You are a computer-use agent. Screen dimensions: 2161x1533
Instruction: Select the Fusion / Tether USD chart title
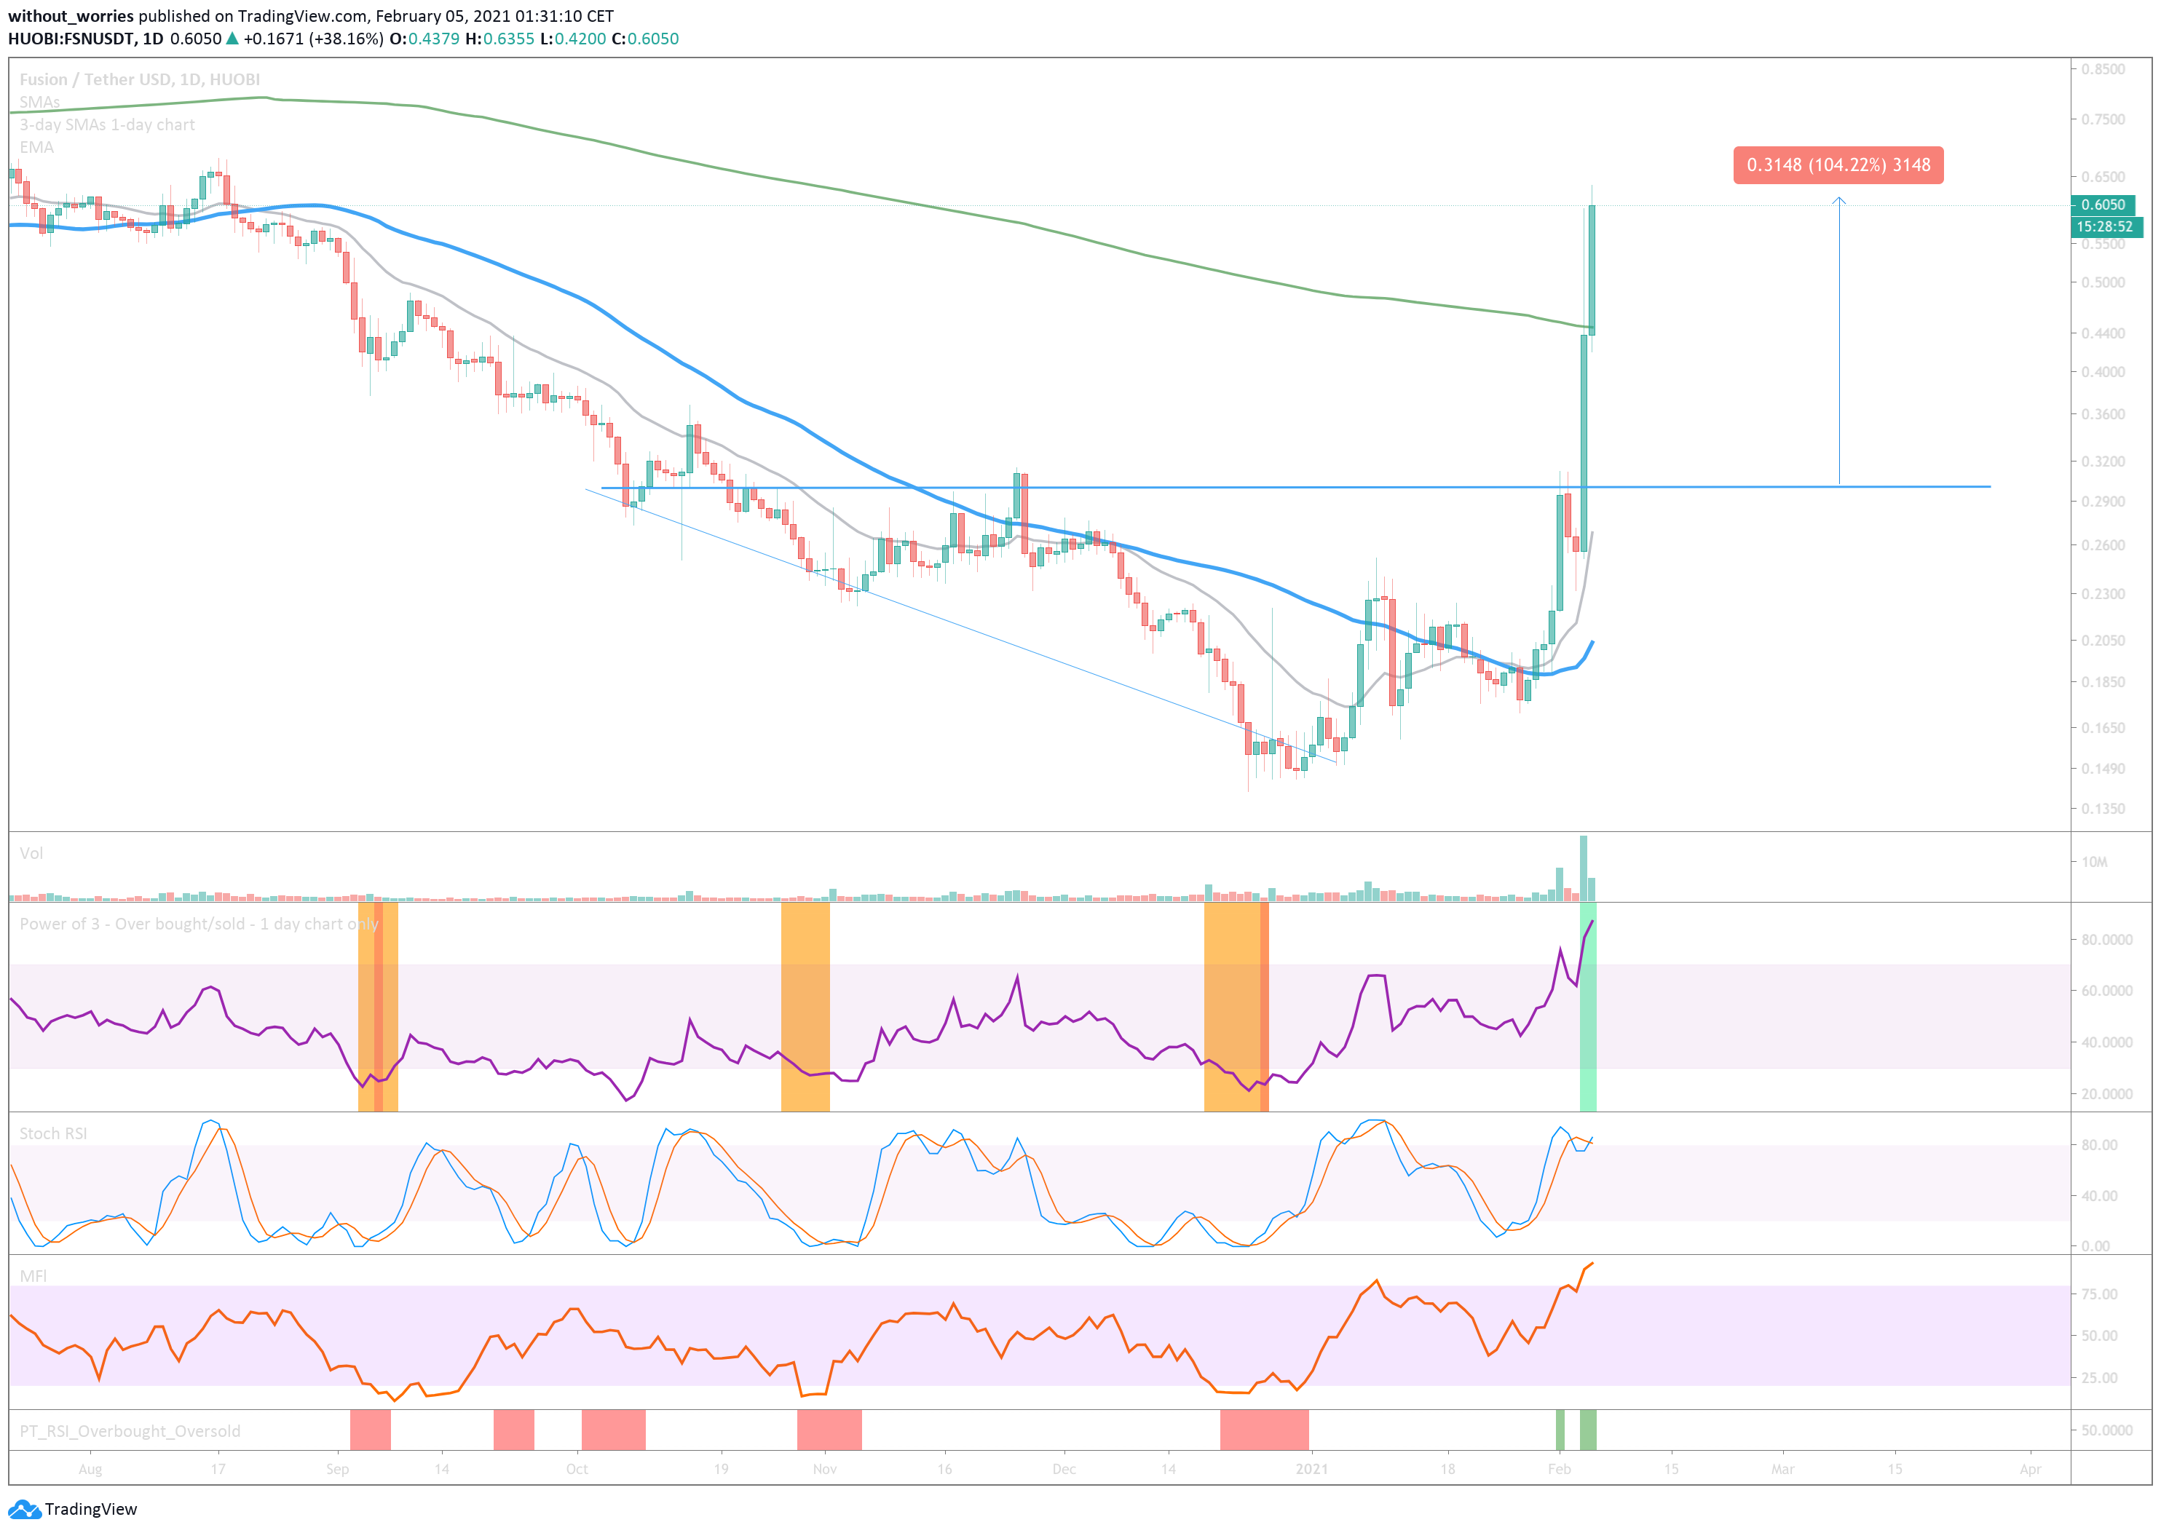click(140, 79)
